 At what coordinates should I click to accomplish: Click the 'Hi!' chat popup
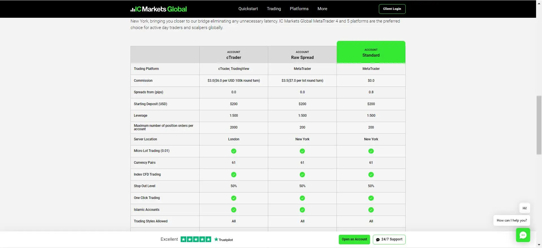(524, 208)
